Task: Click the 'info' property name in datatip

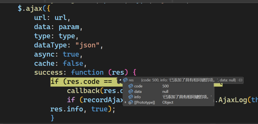Action: (x=137, y=97)
